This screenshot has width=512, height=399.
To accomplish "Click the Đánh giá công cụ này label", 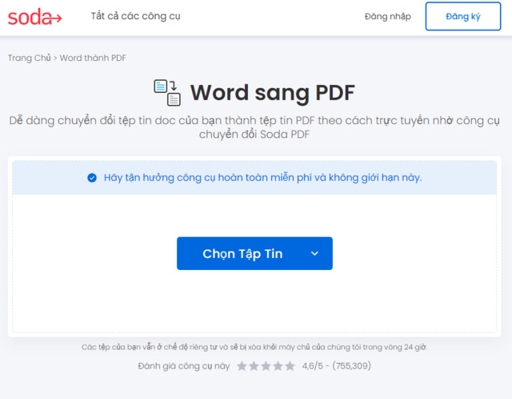I will 184,366.
